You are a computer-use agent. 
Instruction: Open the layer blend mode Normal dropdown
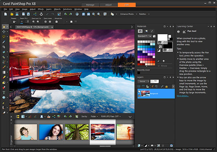[144, 81]
